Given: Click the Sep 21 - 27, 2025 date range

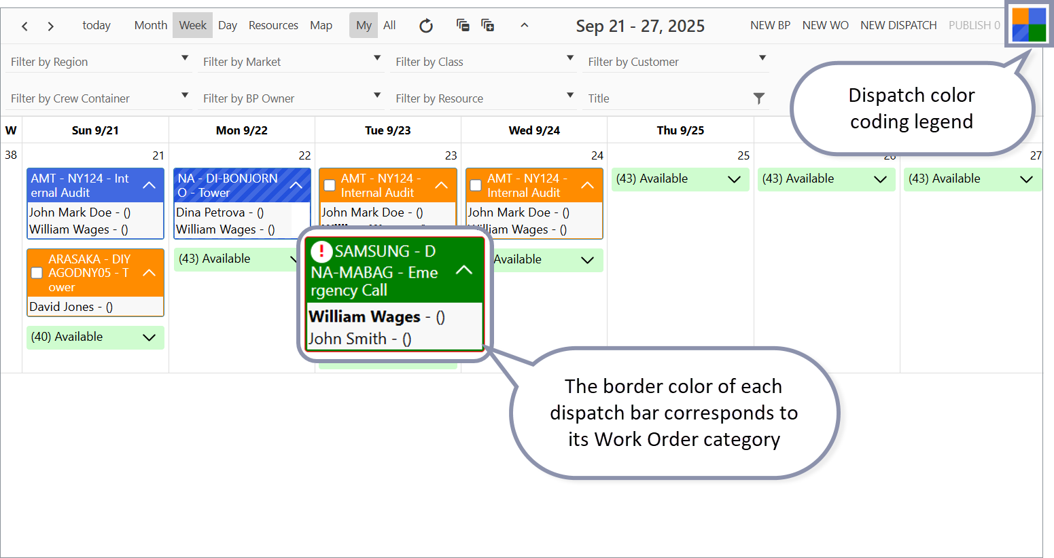Looking at the screenshot, I should [640, 26].
